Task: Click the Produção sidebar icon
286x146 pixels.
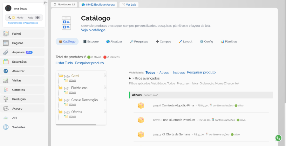Action: coord(6,99)
